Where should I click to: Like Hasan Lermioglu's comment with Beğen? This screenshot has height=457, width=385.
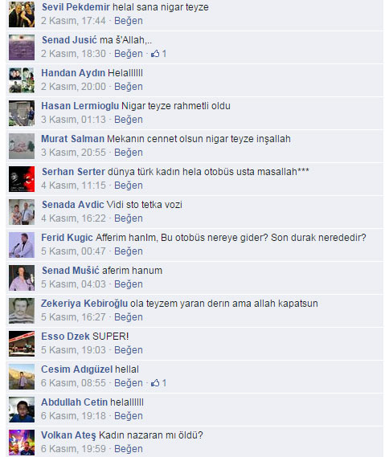(129, 120)
